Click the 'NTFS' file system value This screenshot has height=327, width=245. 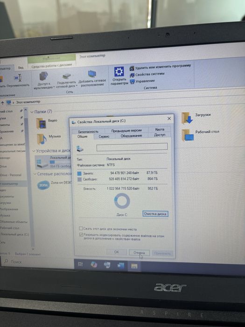coord(111,165)
